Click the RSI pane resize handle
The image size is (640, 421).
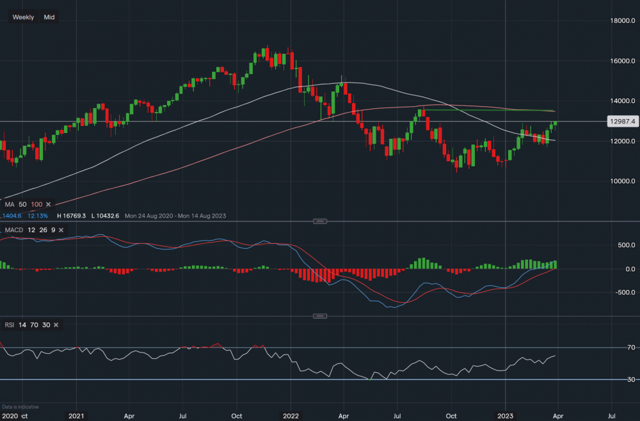(x=319, y=315)
